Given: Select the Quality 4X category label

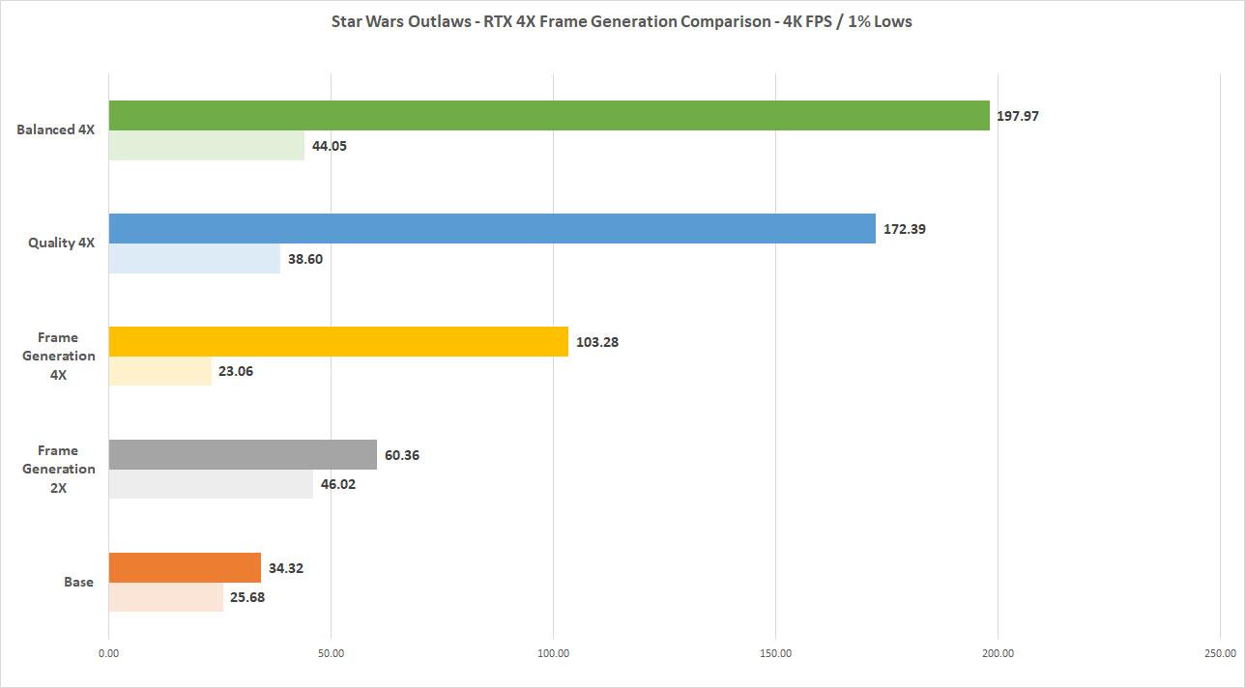Looking at the screenshot, I should pyautogui.click(x=61, y=244).
